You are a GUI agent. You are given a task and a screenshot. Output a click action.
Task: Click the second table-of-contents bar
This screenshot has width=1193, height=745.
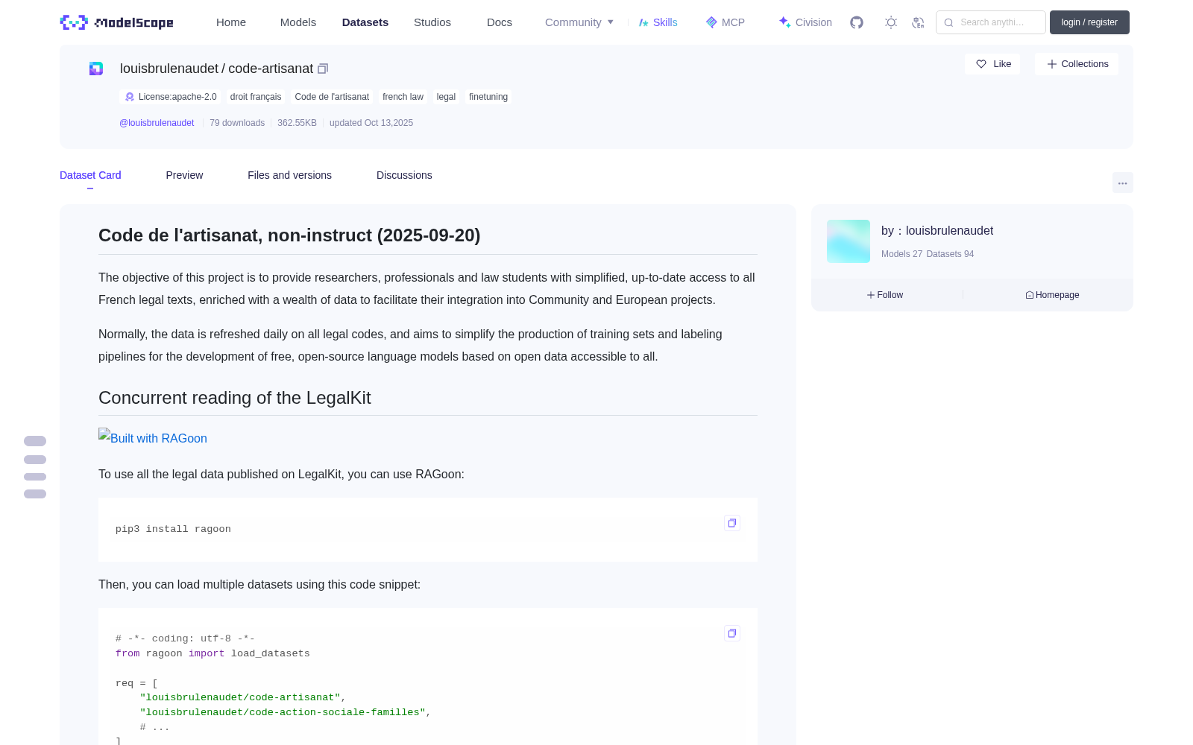point(35,460)
